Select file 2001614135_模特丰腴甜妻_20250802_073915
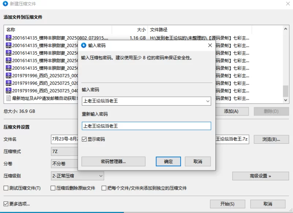Viewport: 293px width, 213px height. [60, 38]
